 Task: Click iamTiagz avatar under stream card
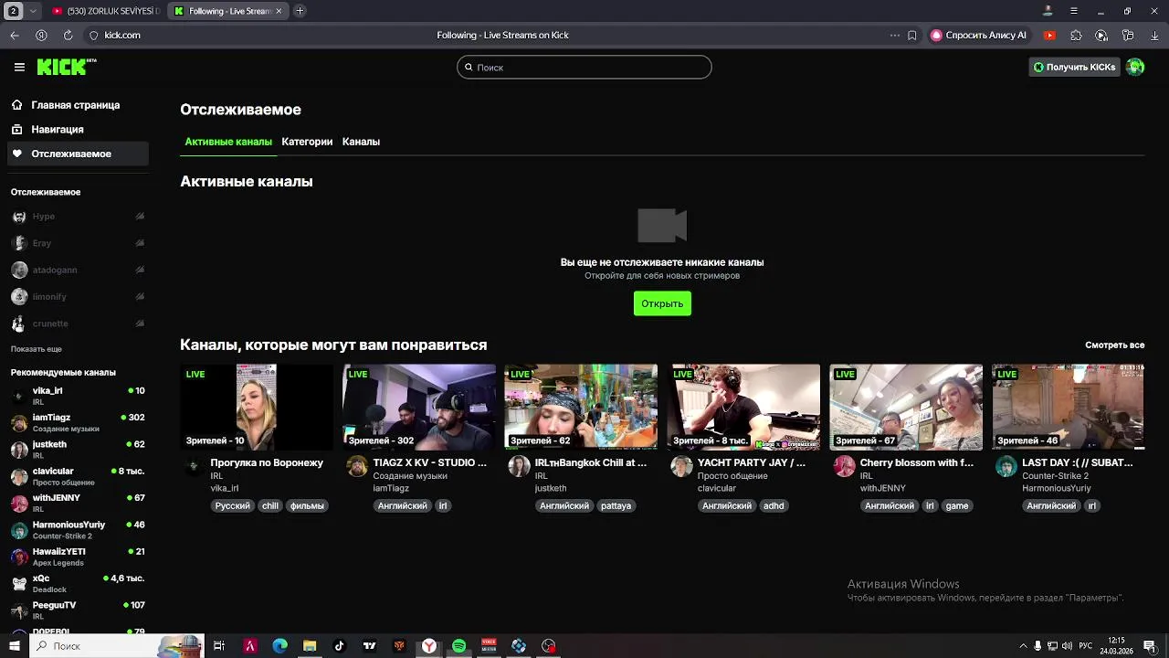tap(357, 466)
